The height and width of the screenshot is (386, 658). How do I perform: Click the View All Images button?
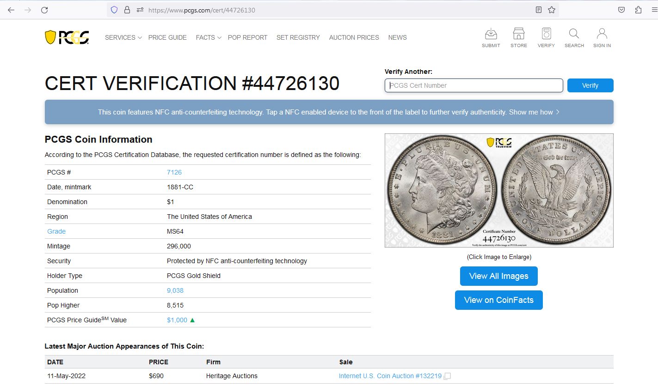(498, 276)
